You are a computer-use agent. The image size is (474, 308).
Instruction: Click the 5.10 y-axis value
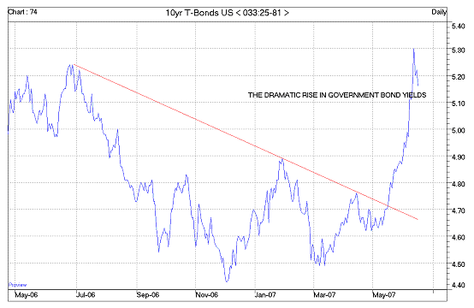point(458,104)
